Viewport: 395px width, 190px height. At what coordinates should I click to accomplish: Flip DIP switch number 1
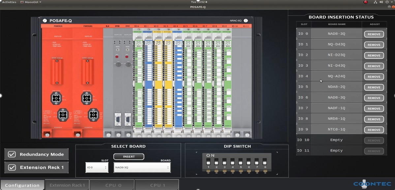pyautogui.click(x=208, y=162)
